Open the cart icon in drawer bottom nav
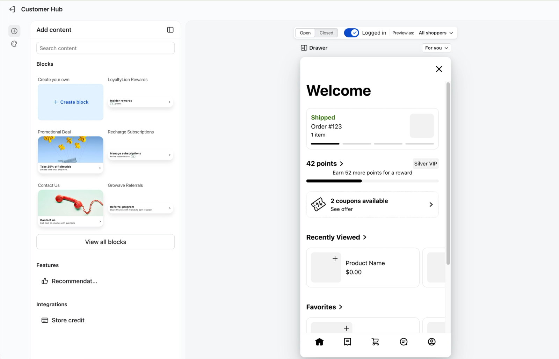The image size is (559, 359). pyautogui.click(x=375, y=342)
